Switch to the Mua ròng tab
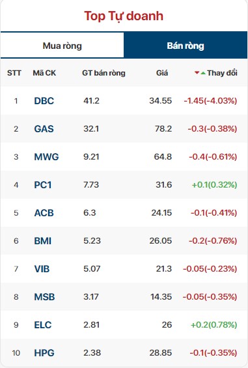 pyautogui.click(x=62, y=46)
